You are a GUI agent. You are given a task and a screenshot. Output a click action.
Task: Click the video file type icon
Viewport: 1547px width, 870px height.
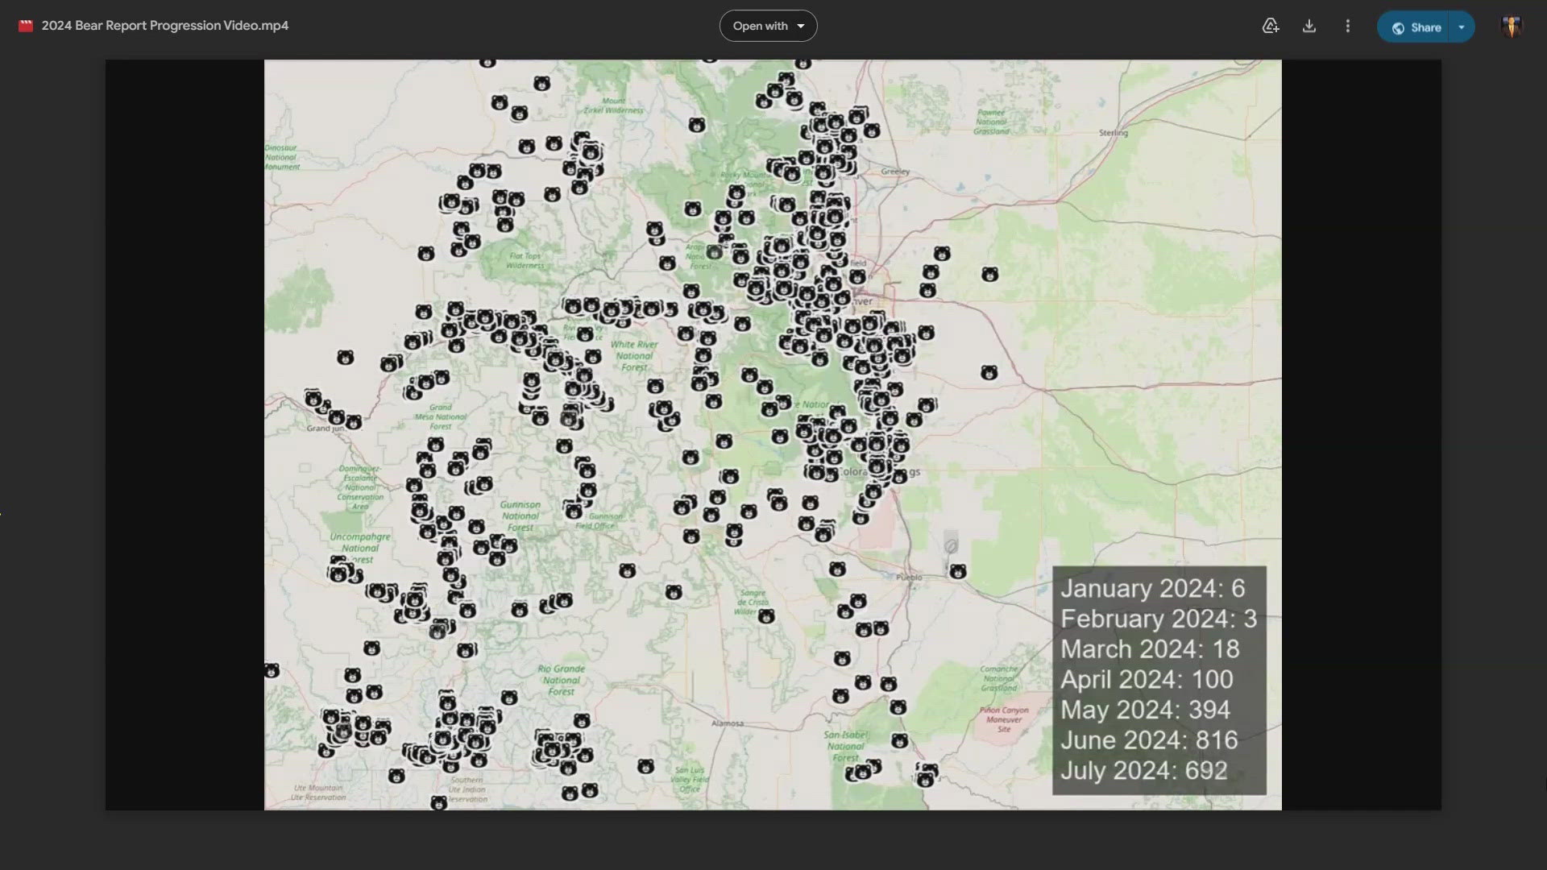click(26, 26)
